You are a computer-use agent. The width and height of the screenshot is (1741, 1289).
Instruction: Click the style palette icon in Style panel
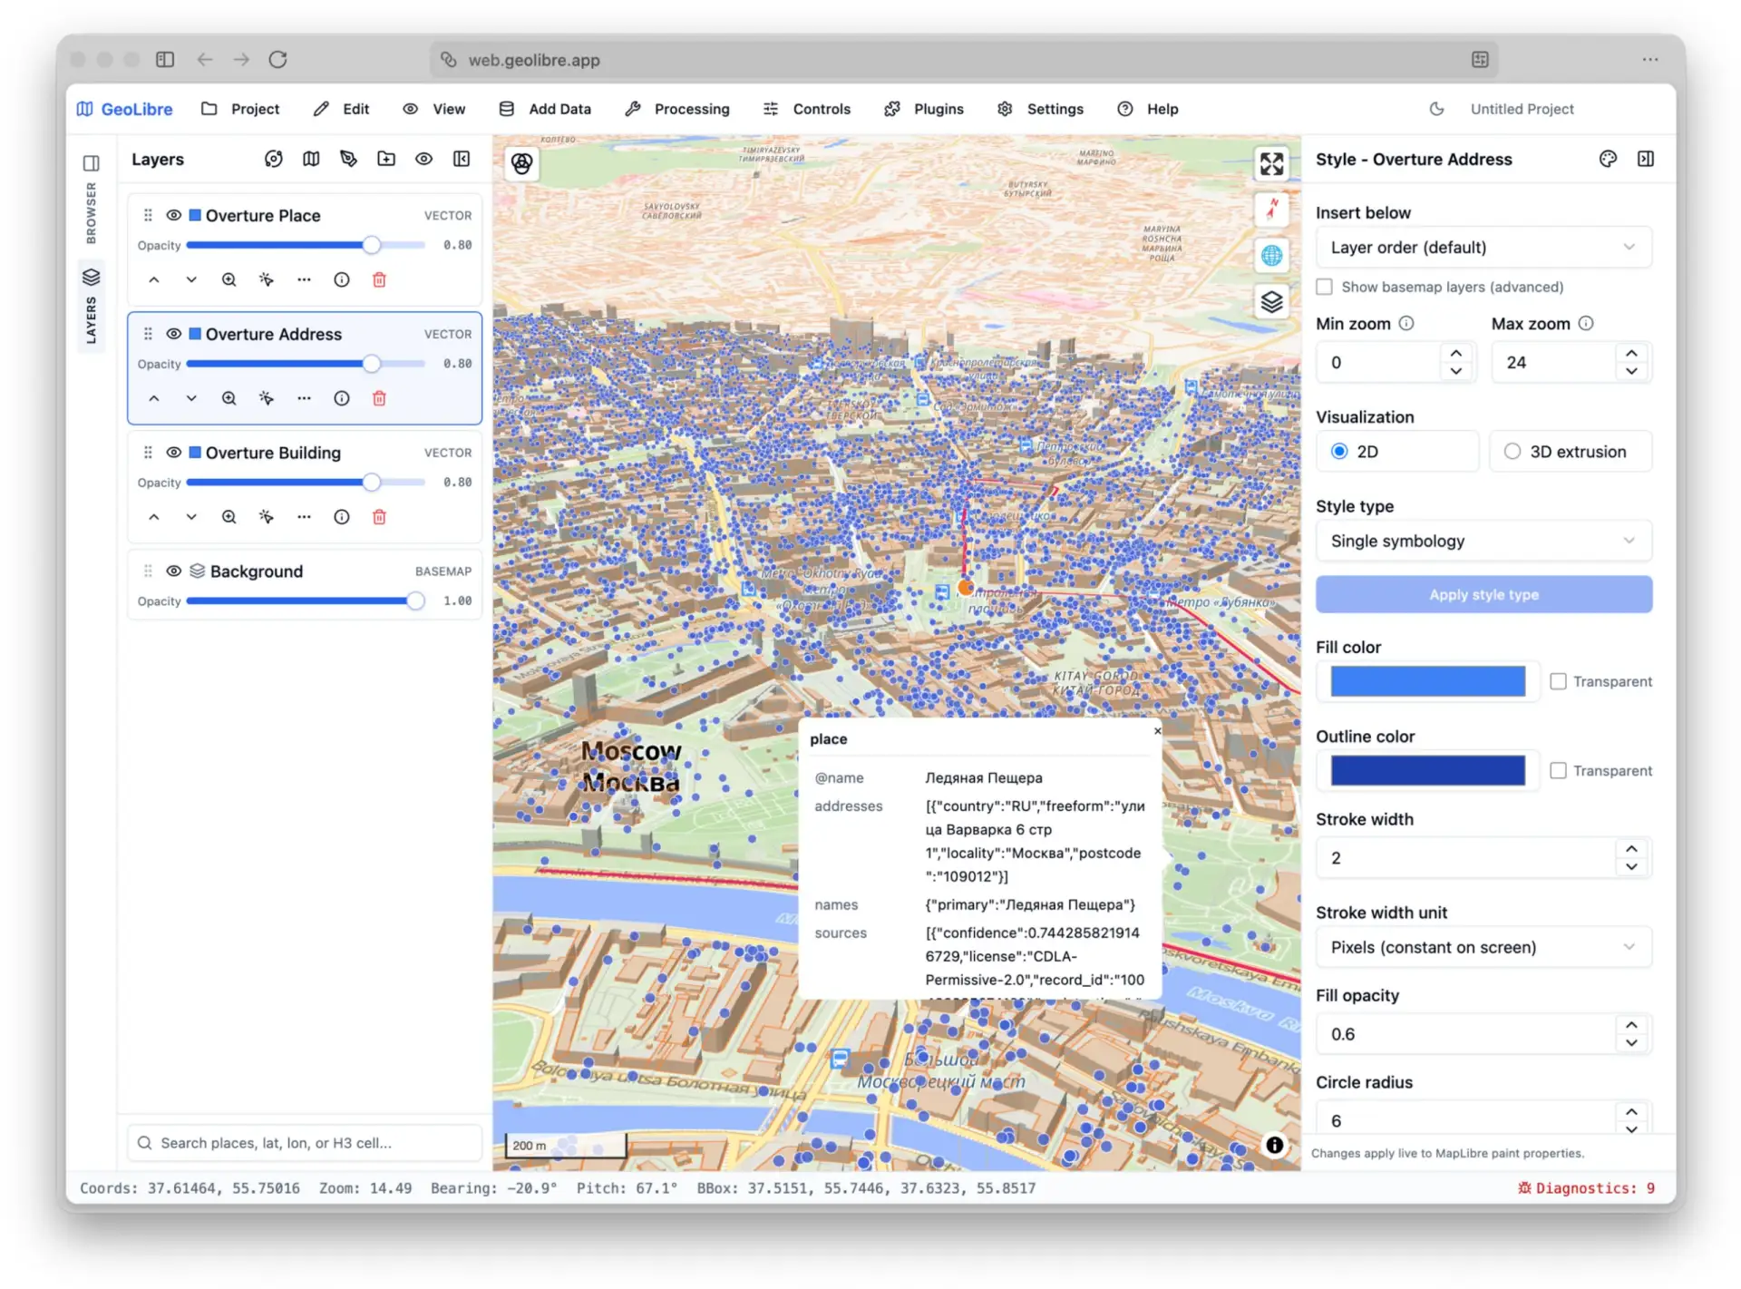pyautogui.click(x=1608, y=160)
